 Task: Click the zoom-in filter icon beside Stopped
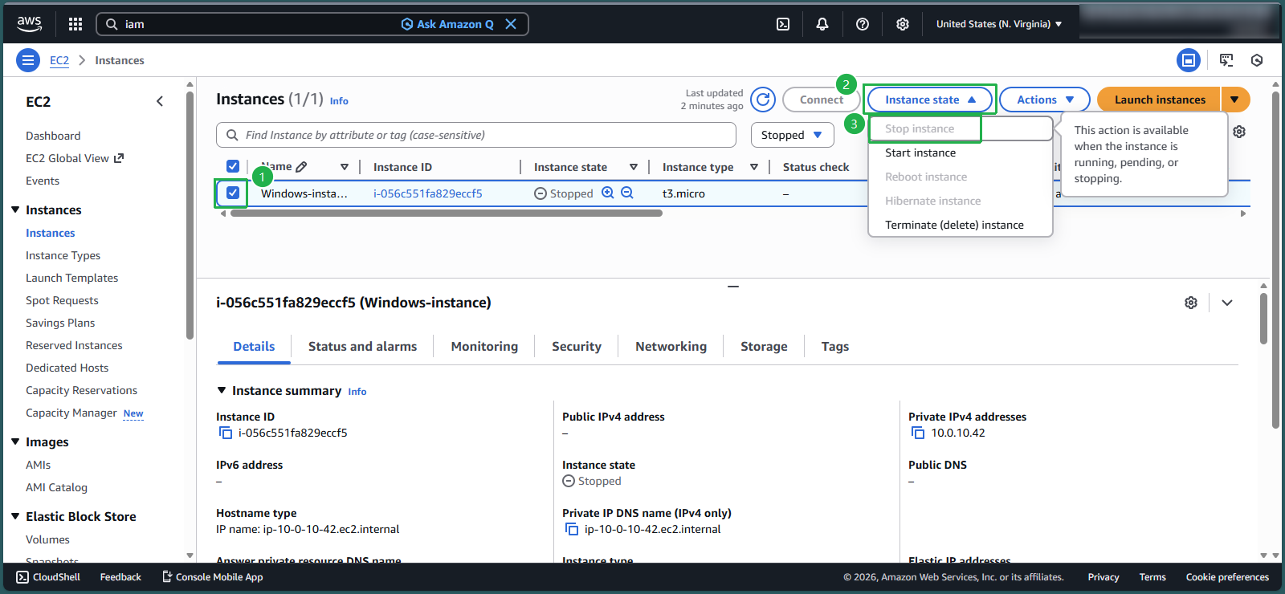608,193
